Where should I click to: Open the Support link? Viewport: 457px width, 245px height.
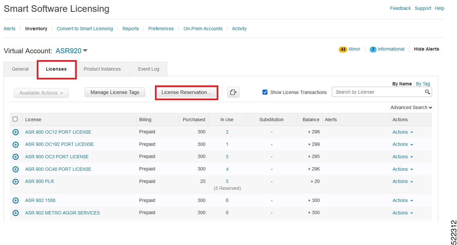(x=423, y=8)
